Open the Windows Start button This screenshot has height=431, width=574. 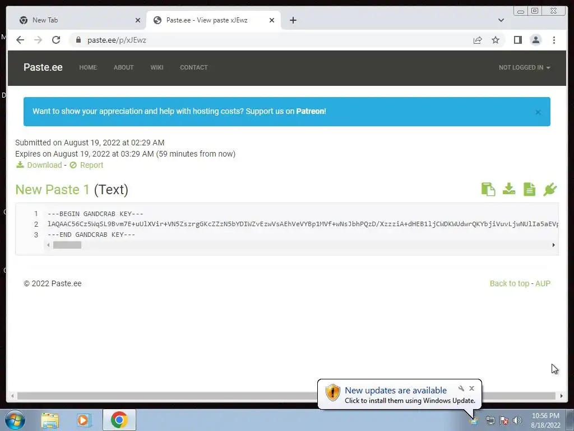[15, 420]
